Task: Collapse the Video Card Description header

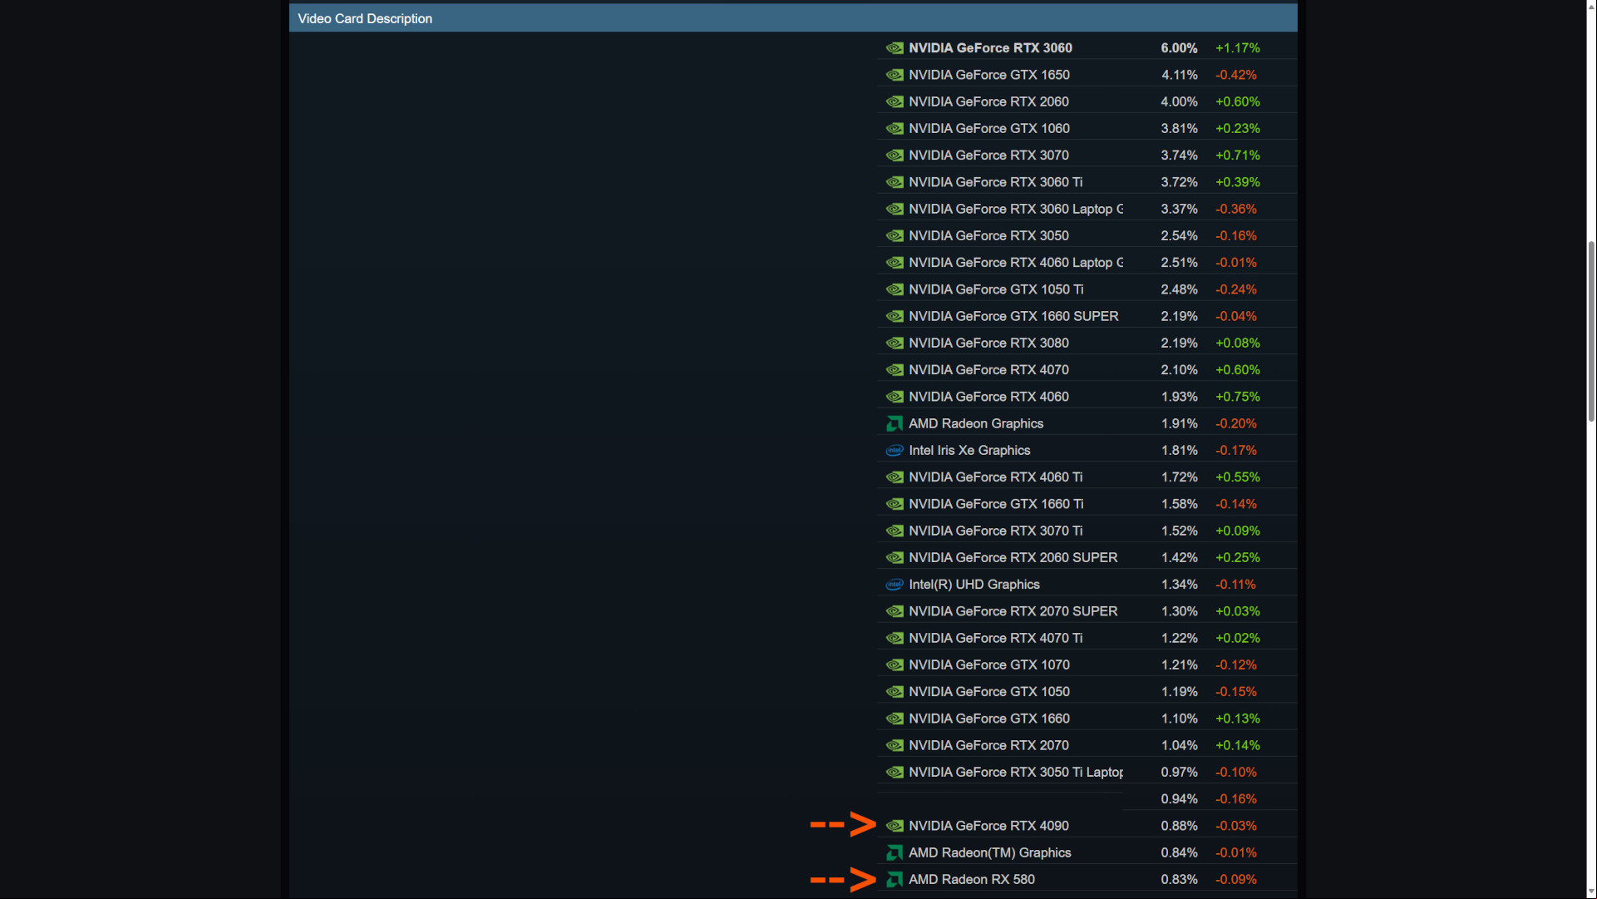Action: (x=793, y=18)
